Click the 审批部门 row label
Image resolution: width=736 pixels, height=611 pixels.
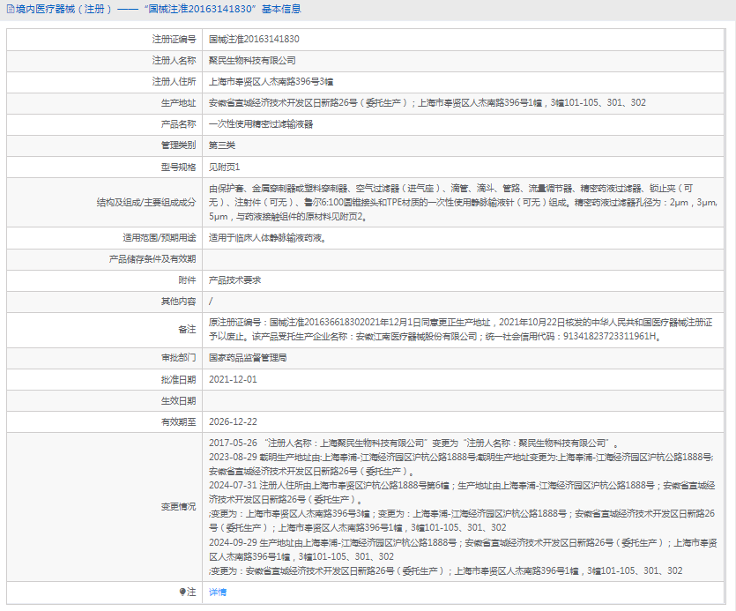pyautogui.click(x=178, y=357)
